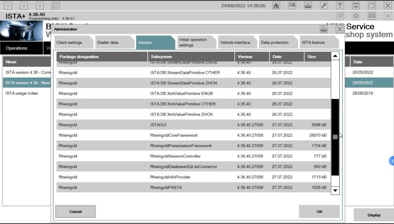The width and height of the screenshot is (394, 224).
Task: Select the RheingoldDatabaseSQLiteConnector row
Action: coord(193,166)
